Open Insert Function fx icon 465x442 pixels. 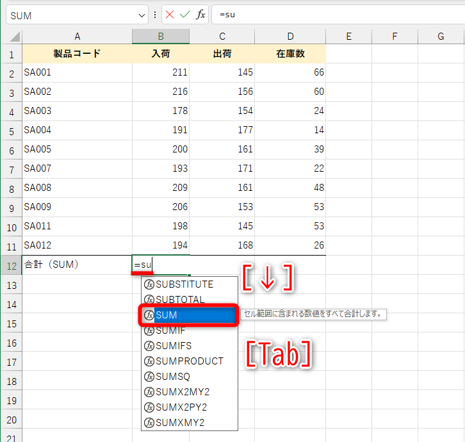coord(200,15)
